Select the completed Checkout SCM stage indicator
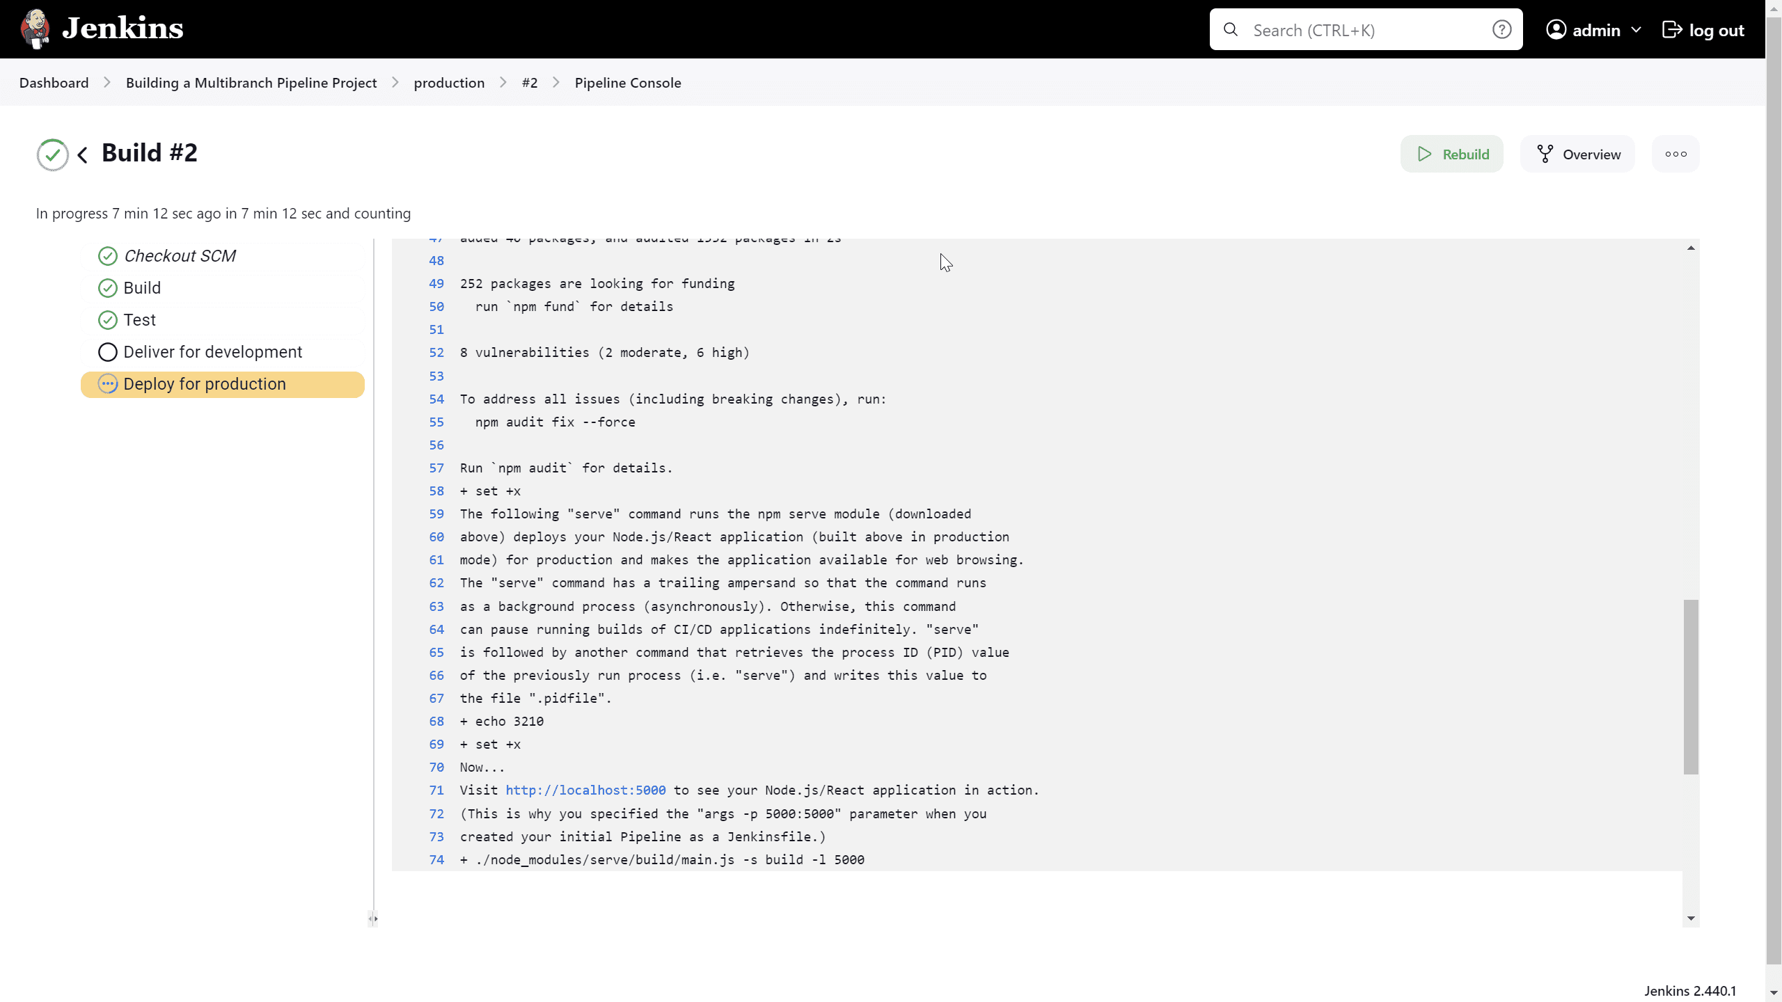This screenshot has width=1782, height=1002. tap(108, 256)
